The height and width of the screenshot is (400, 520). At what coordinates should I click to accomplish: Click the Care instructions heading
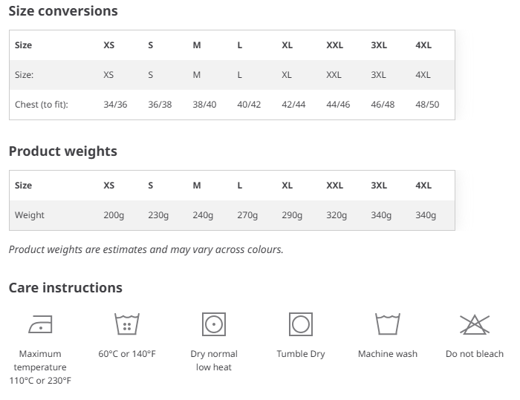(x=65, y=288)
